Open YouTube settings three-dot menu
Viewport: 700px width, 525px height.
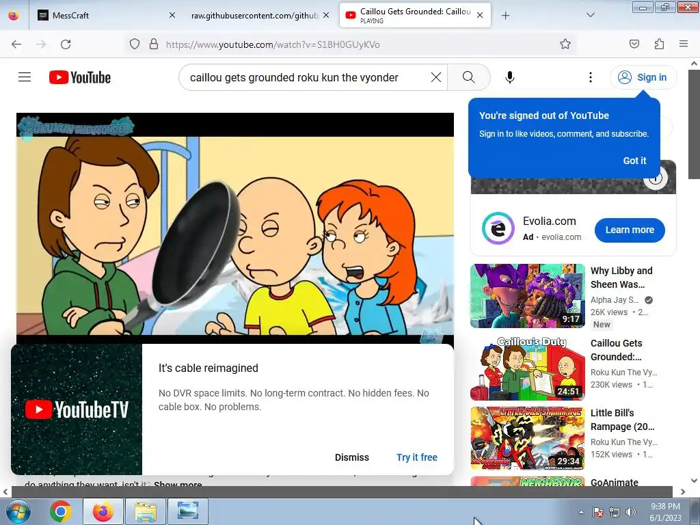(590, 77)
